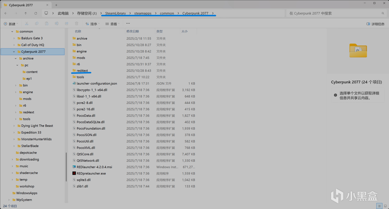Select REDprelauncher.exe file

point(91,173)
